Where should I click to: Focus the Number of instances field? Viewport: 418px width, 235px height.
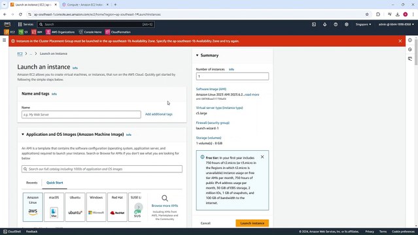[x=232, y=76]
